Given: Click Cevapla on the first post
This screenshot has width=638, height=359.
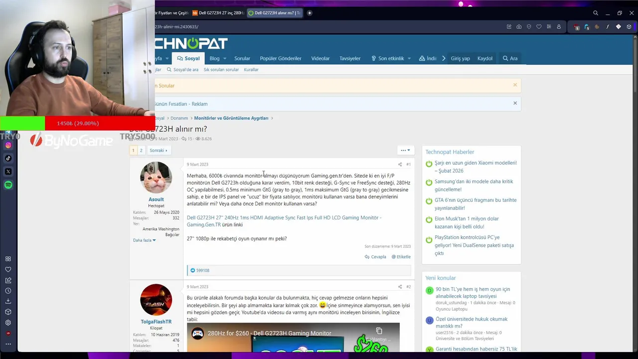Looking at the screenshot, I should [x=375, y=257].
